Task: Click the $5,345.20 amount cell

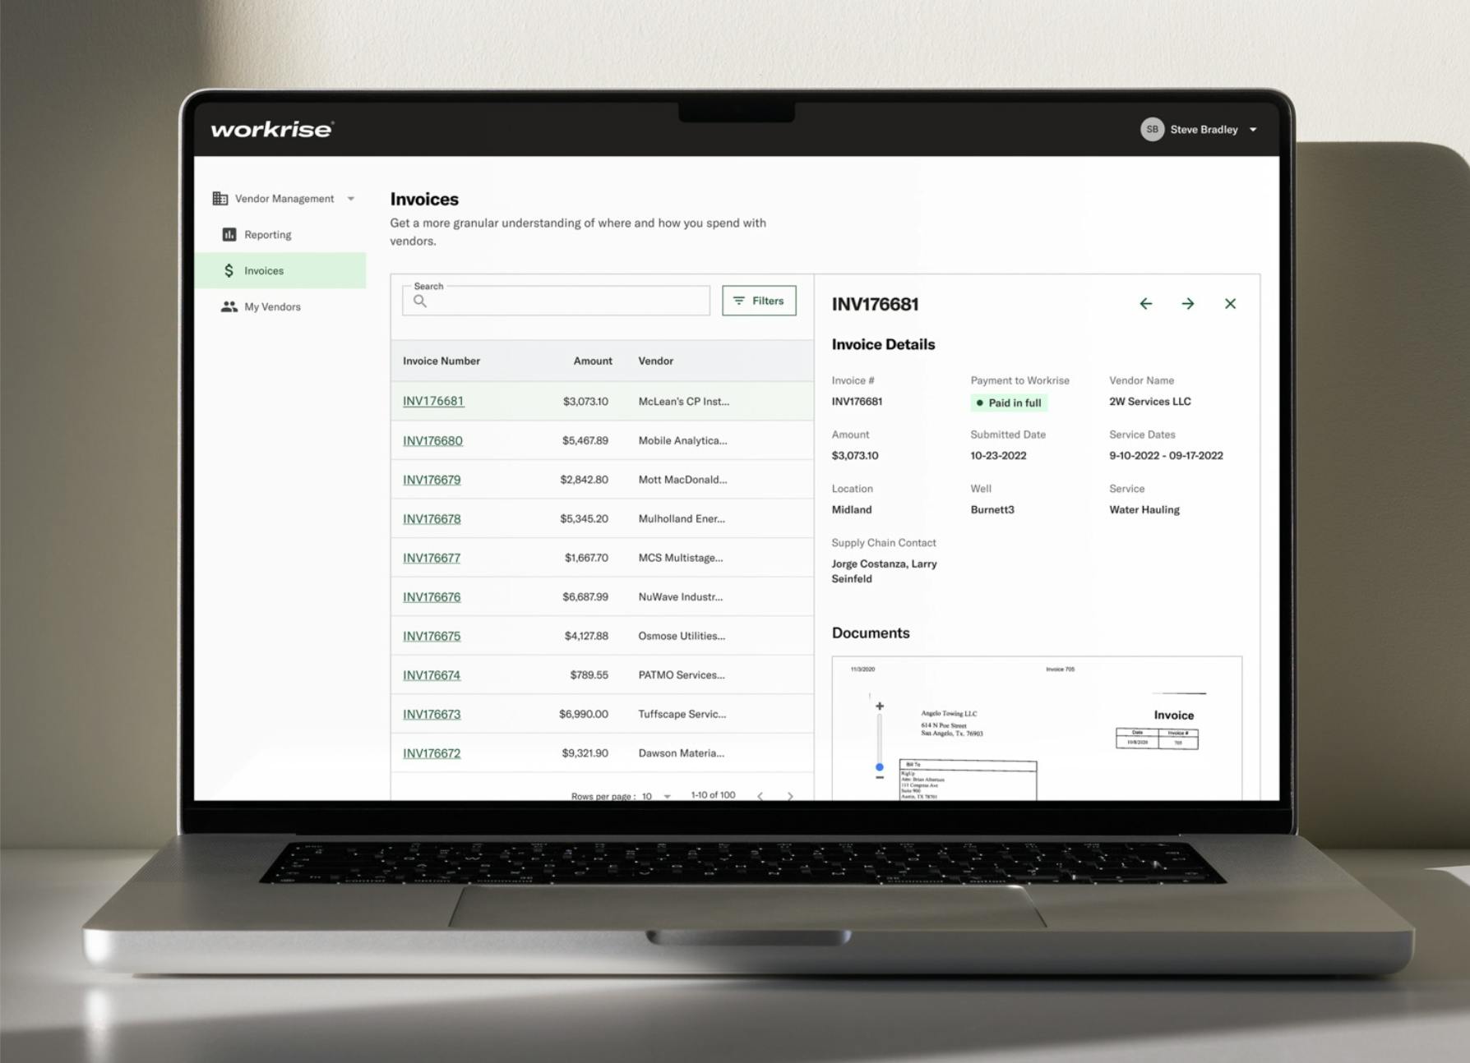Action: [x=585, y=519]
